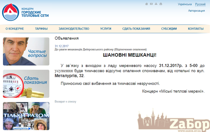Click the ШАНОВНІ МЕШКАНЦІ! heading

pos(129,55)
